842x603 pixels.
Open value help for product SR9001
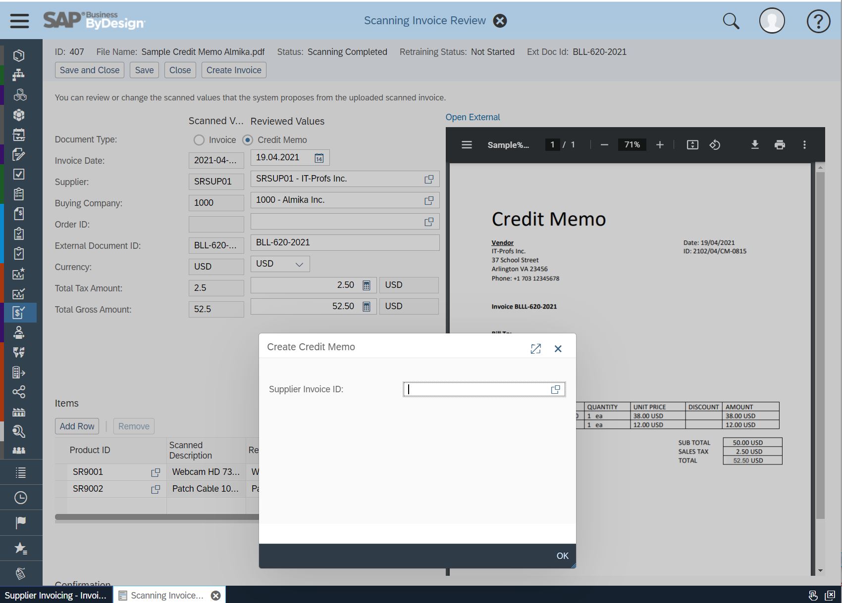point(156,472)
